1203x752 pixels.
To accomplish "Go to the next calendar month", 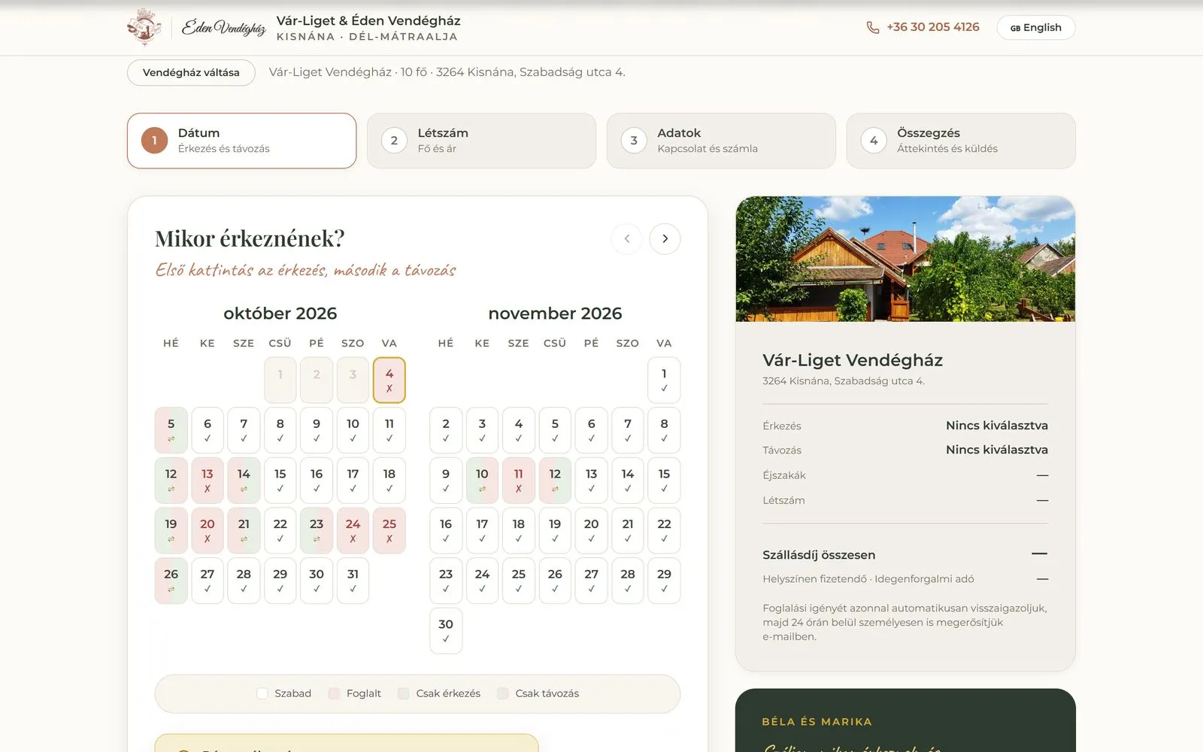I will [665, 238].
